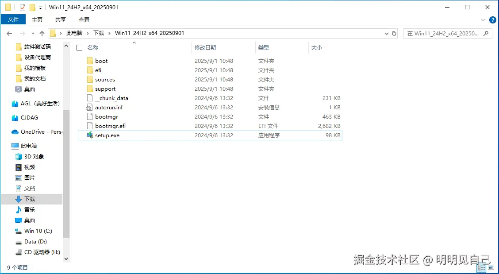Screen dimensions: 499x274
Task: Expand the ribbon with the chevron
Action: (483, 20)
